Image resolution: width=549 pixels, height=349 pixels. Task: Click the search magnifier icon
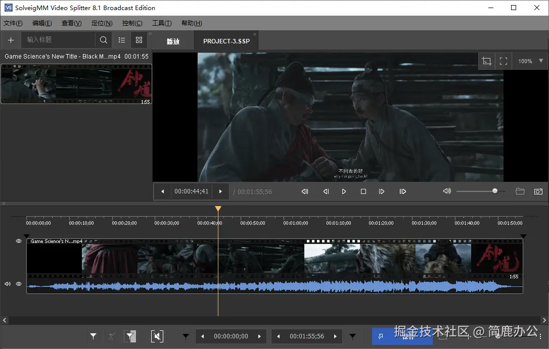click(103, 40)
